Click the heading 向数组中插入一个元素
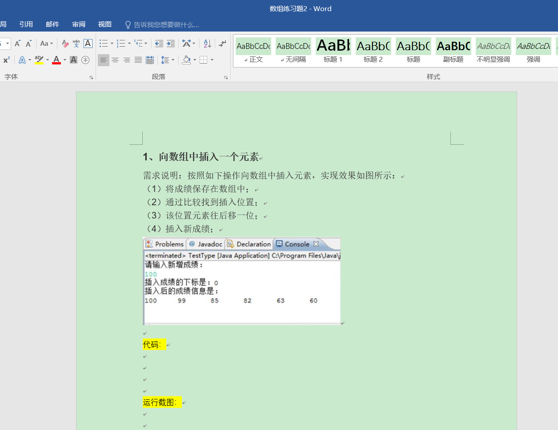Screen dimensions: 558x430 [209, 157]
